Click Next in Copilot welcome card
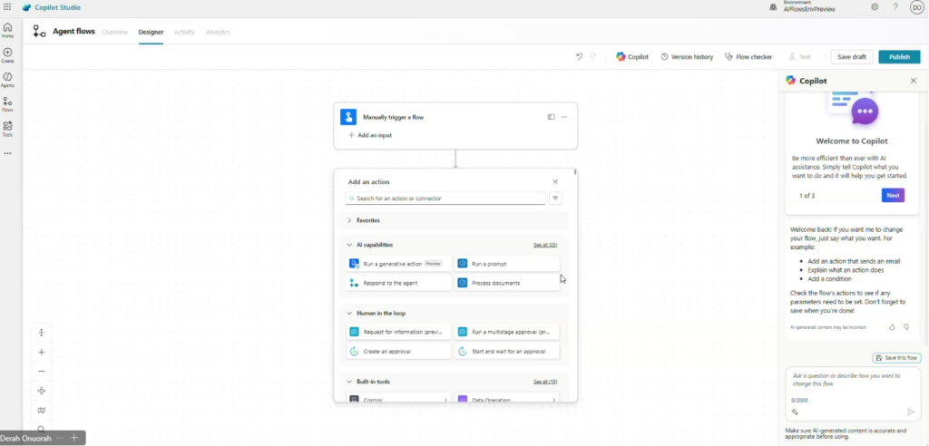 tap(892, 195)
